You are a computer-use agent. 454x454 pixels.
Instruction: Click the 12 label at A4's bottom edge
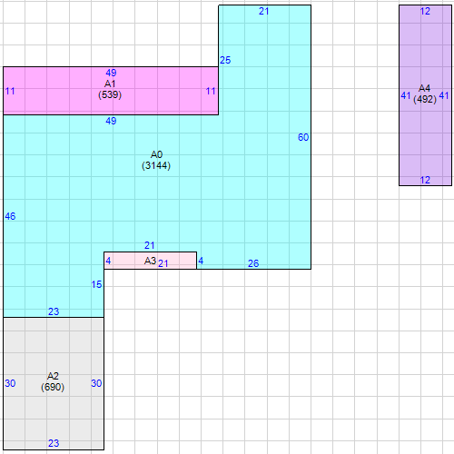(x=425, y=181)
